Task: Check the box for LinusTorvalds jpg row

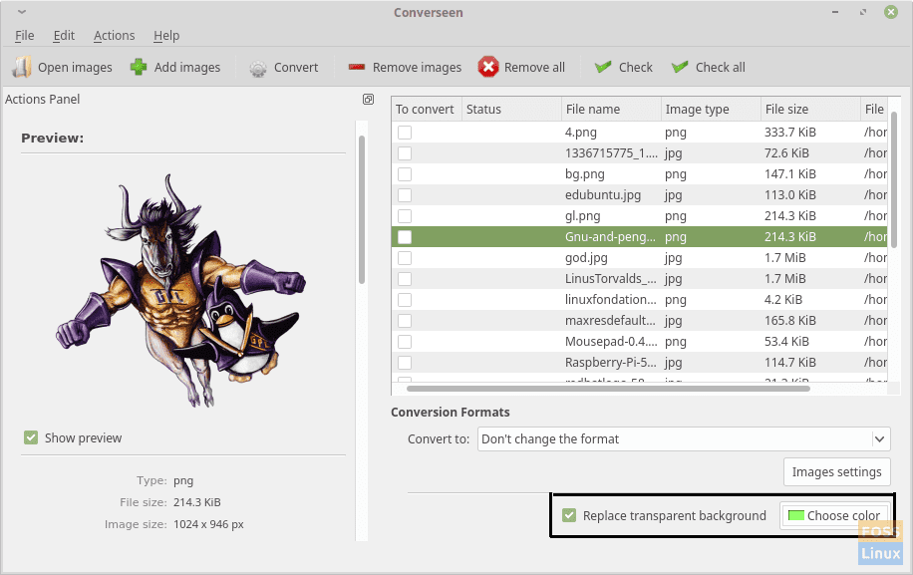Action: click(x=405, y=279)
